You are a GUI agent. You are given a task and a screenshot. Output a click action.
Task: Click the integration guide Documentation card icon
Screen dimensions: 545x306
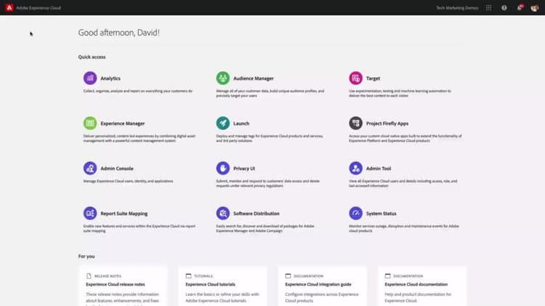tap(288, 276)
